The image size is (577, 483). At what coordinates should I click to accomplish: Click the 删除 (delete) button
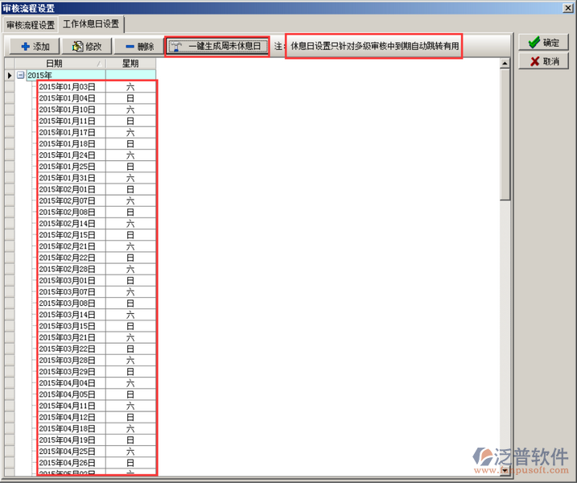point(139,47)
